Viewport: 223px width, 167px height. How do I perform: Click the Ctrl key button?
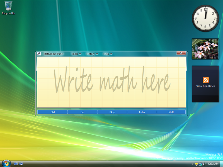(x=52, y=112)
